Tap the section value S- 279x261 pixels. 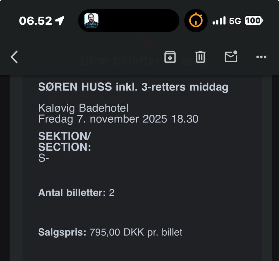pyautogui.click(x=42, y=158)
